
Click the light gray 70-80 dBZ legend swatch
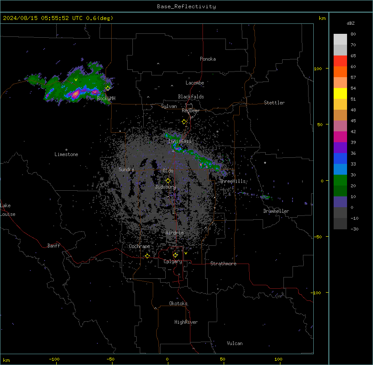point(340,39)
